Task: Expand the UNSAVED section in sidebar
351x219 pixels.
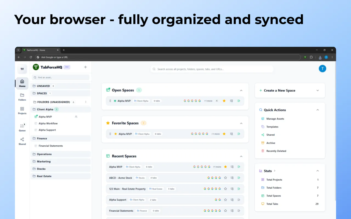Action: [x=60, y=86]
